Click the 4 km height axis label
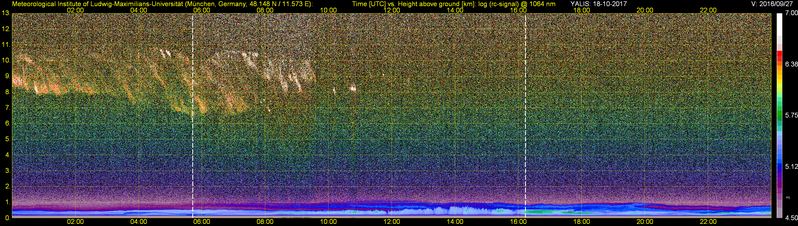Image resolution: width=798 pixels, height=226 pixels. click(x=7, y=155)
